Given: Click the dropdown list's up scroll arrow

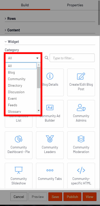Looking at the screenshot, I should (x=39, y=65).
